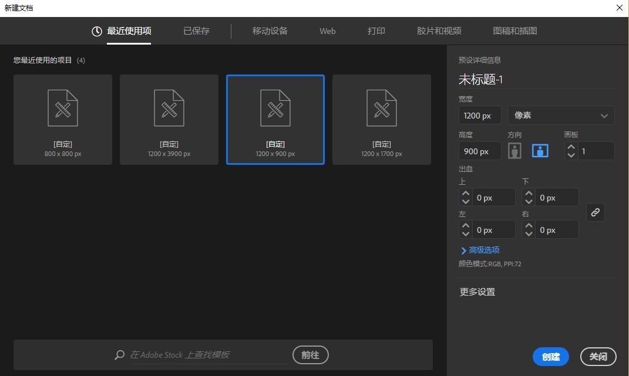Select the landscape orientation icon

coord(539,151)
